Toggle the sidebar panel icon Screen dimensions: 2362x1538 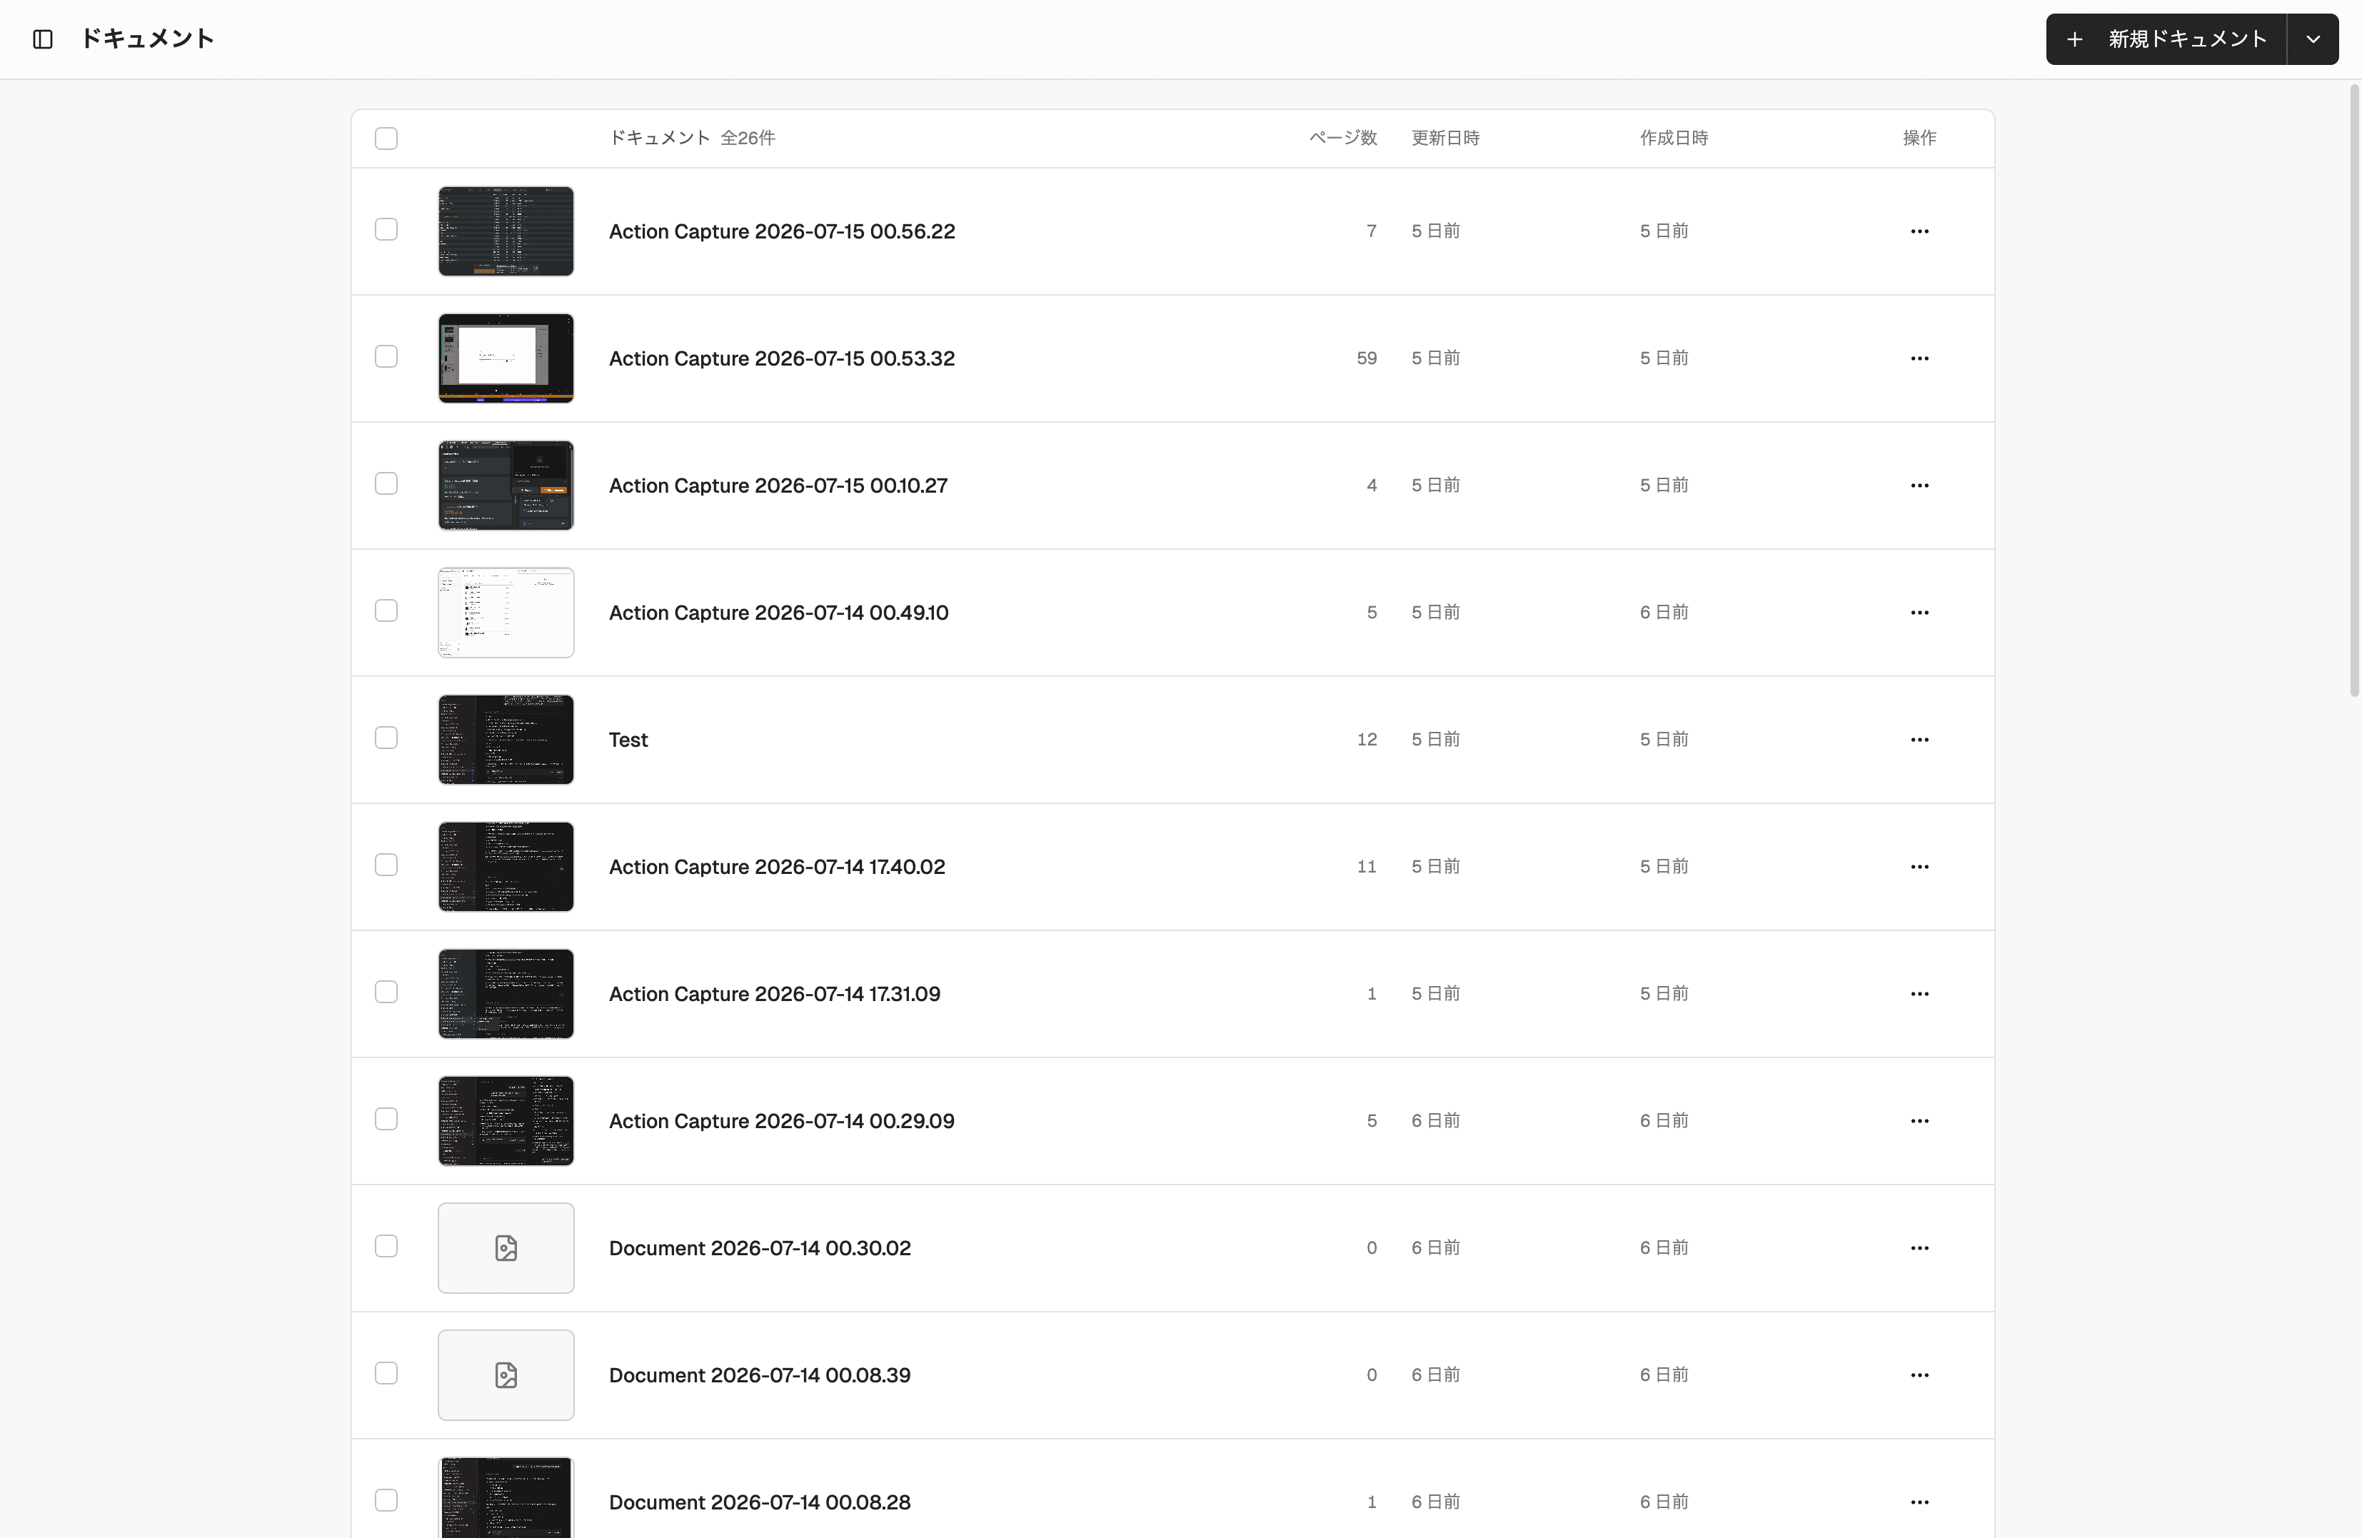(43, 39)
